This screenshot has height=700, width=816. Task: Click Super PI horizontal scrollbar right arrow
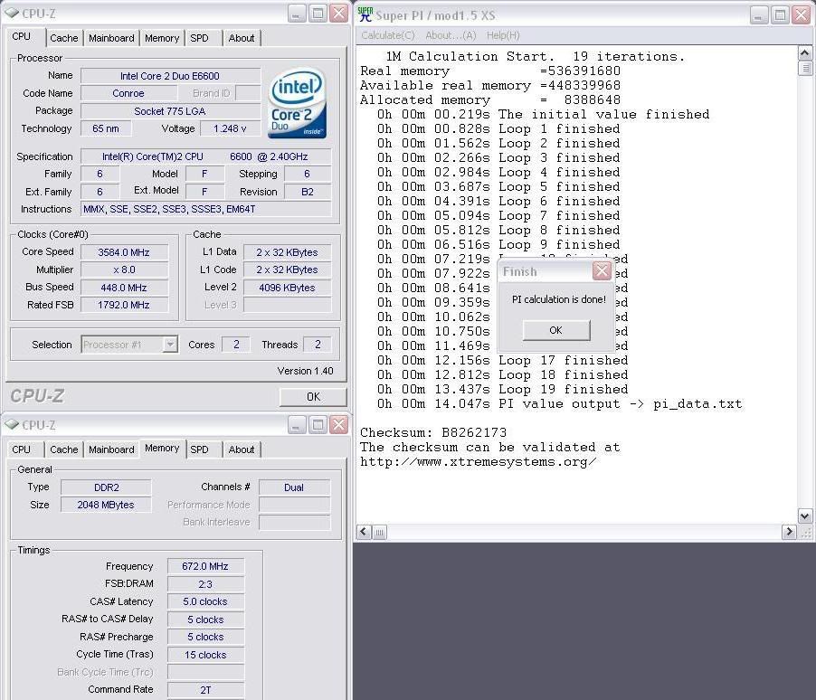click(789, 532)
